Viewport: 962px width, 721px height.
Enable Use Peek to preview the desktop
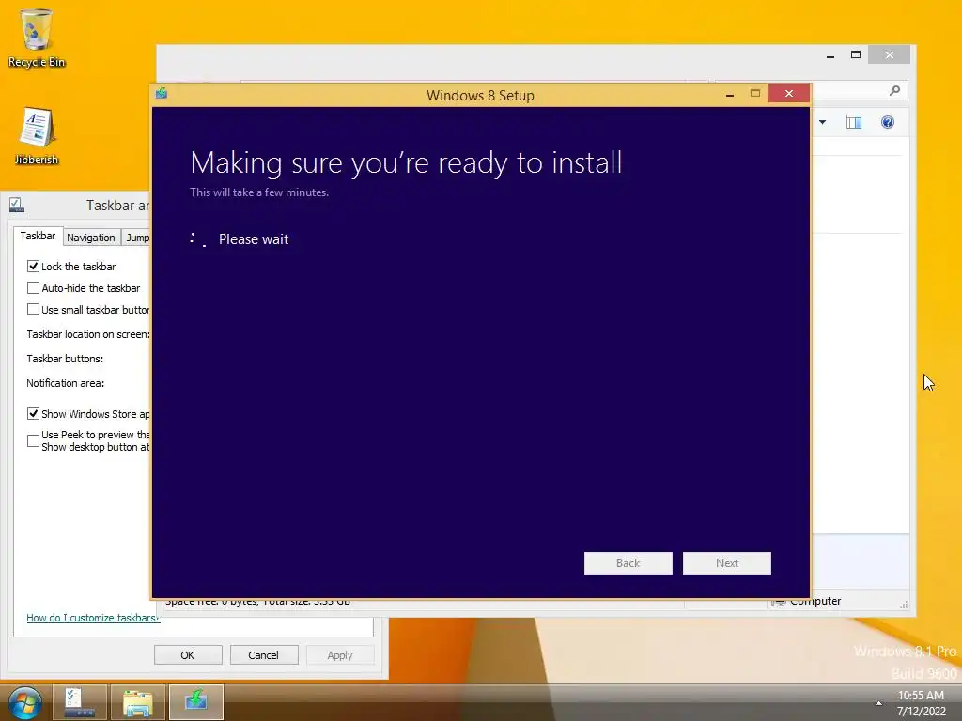(x=33, y=440)
